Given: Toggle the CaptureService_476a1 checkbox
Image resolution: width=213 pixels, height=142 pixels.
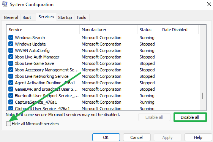Looking at the screenshot, I should (11, 102).
